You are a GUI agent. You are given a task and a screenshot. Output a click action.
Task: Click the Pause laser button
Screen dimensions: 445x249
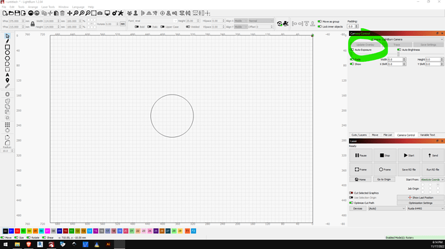[361, 155]
